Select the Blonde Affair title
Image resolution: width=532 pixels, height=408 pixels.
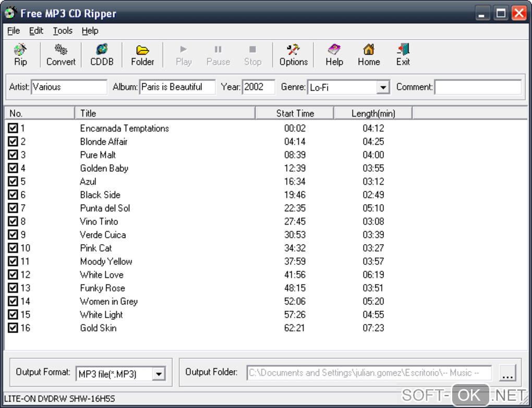click(104, 142)
